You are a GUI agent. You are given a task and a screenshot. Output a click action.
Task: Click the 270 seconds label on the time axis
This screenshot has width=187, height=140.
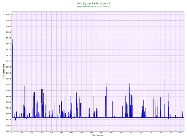(x=101, y=133)
